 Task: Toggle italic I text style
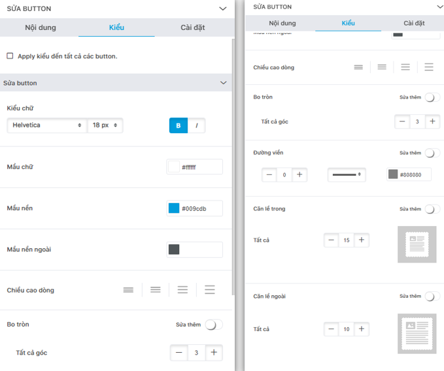coord(197,125)
